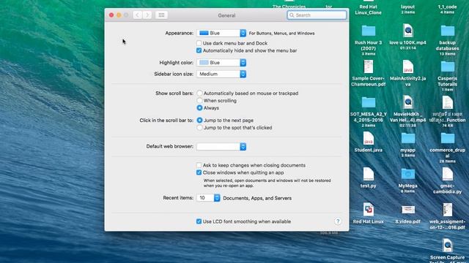Select the Red Hat Linux virtual machine icon

[368, 210]
